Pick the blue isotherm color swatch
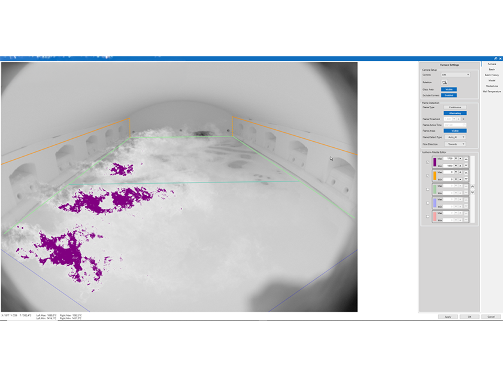 coord(435,203)
